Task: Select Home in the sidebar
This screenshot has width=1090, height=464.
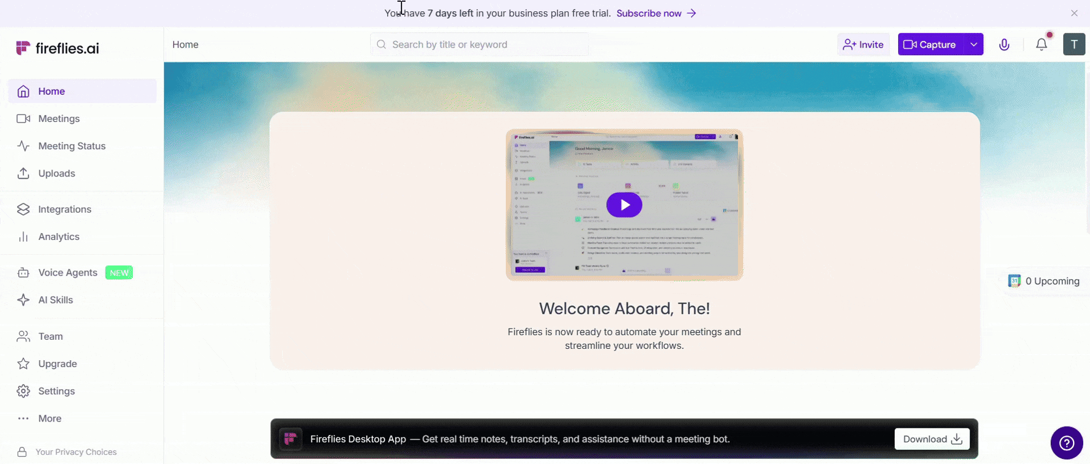Action: [82, 91]
